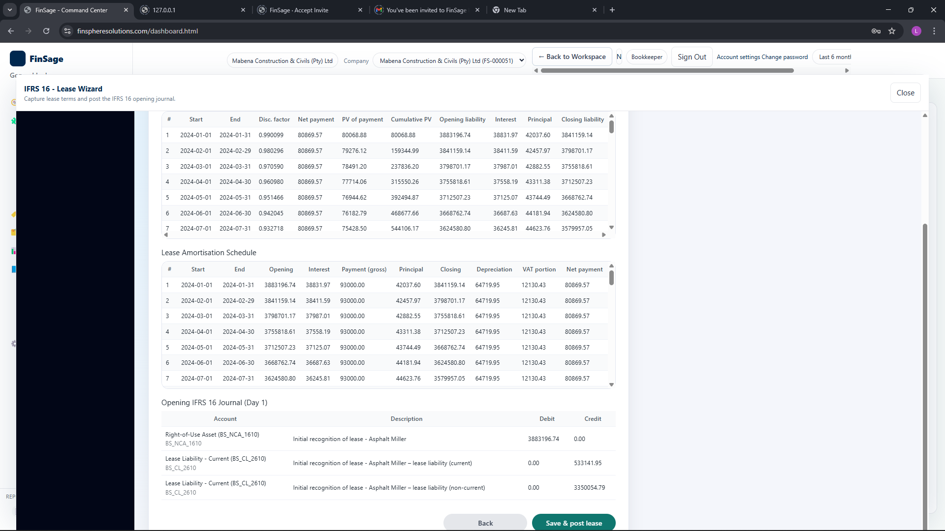Select debit amount 3883196.74 in journal
Image resolution: width=945 pixels, height=531 pixels.
point(543,439)
